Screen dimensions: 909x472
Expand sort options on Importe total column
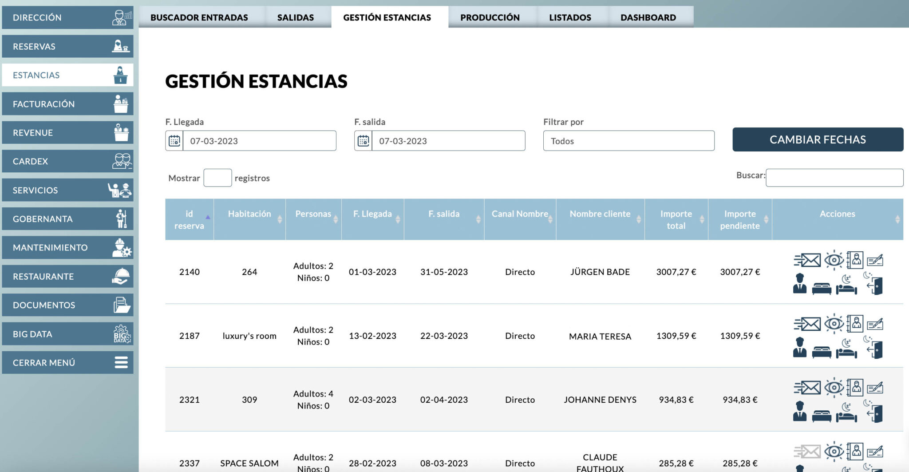coord(702,219)
